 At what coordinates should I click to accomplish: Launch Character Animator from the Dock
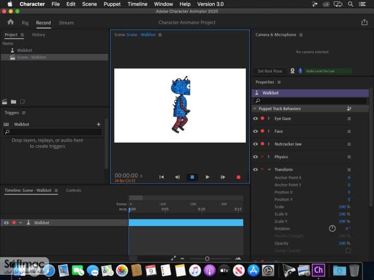click(318, 270)
